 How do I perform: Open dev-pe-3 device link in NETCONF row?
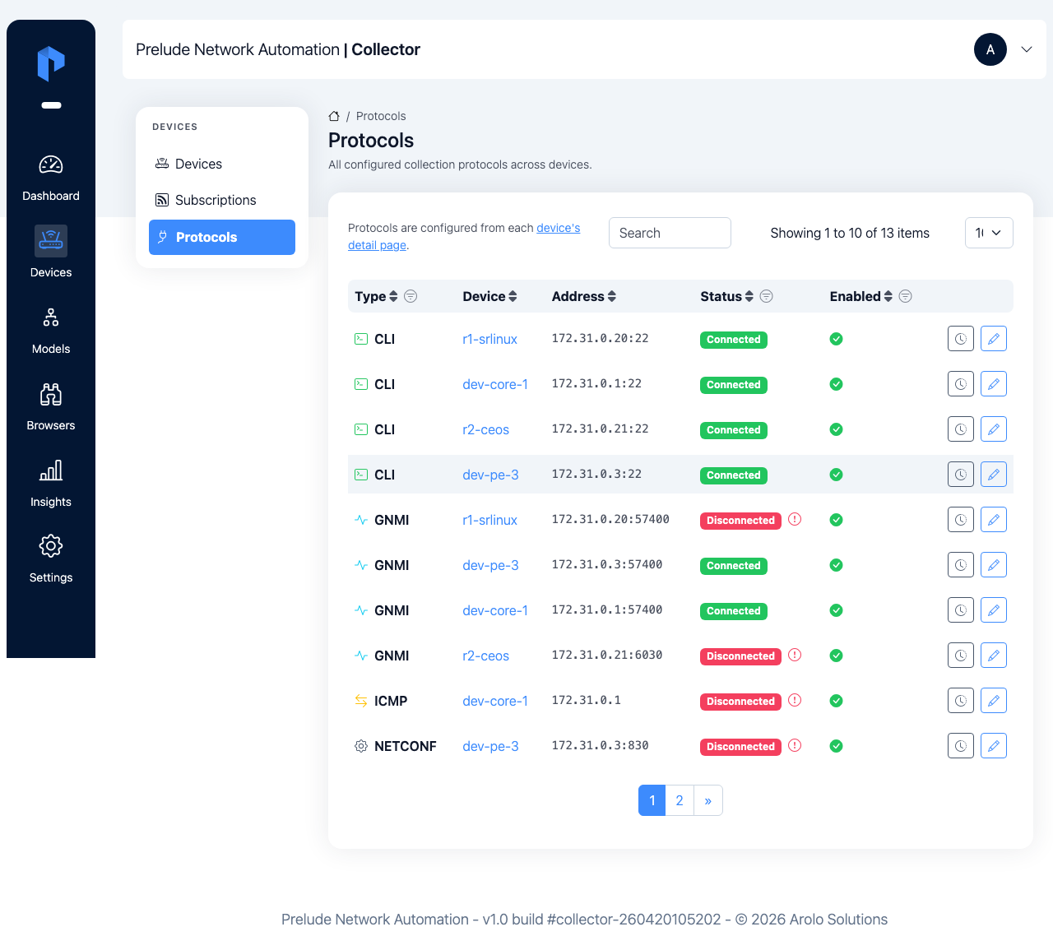tap(491, 746)
